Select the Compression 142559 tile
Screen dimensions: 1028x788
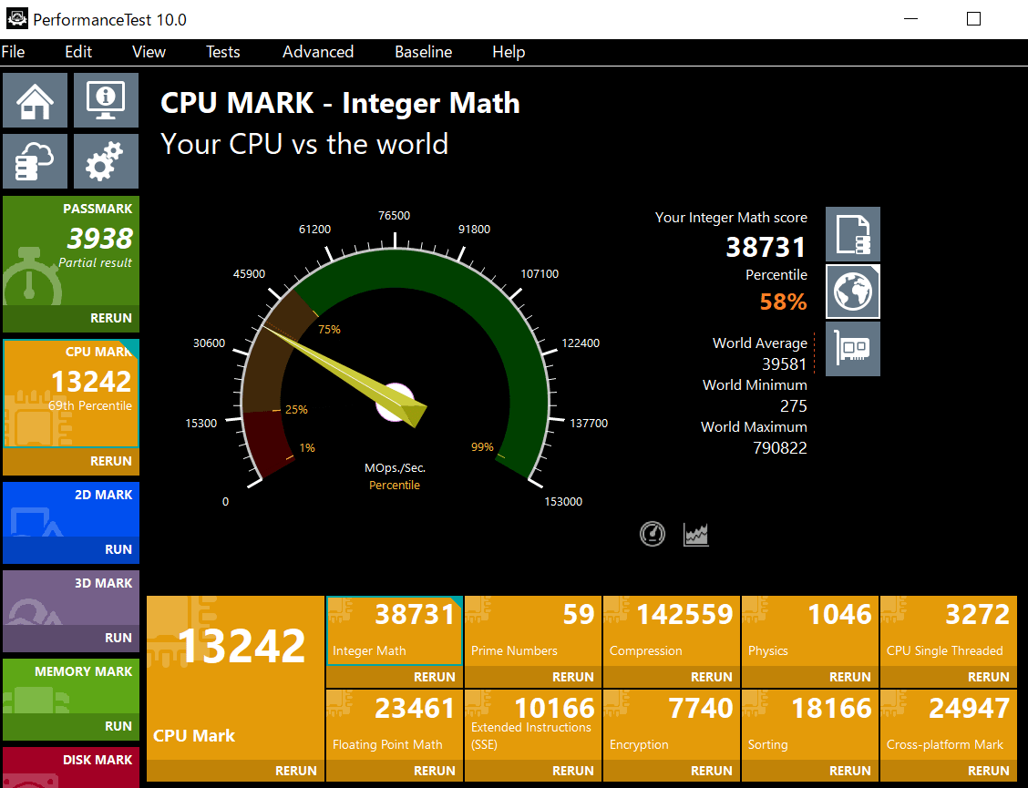672,630
